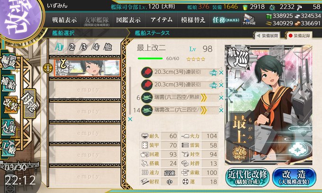
Task: Open the 入渠 docking repair icon
Action: [8, 127]
